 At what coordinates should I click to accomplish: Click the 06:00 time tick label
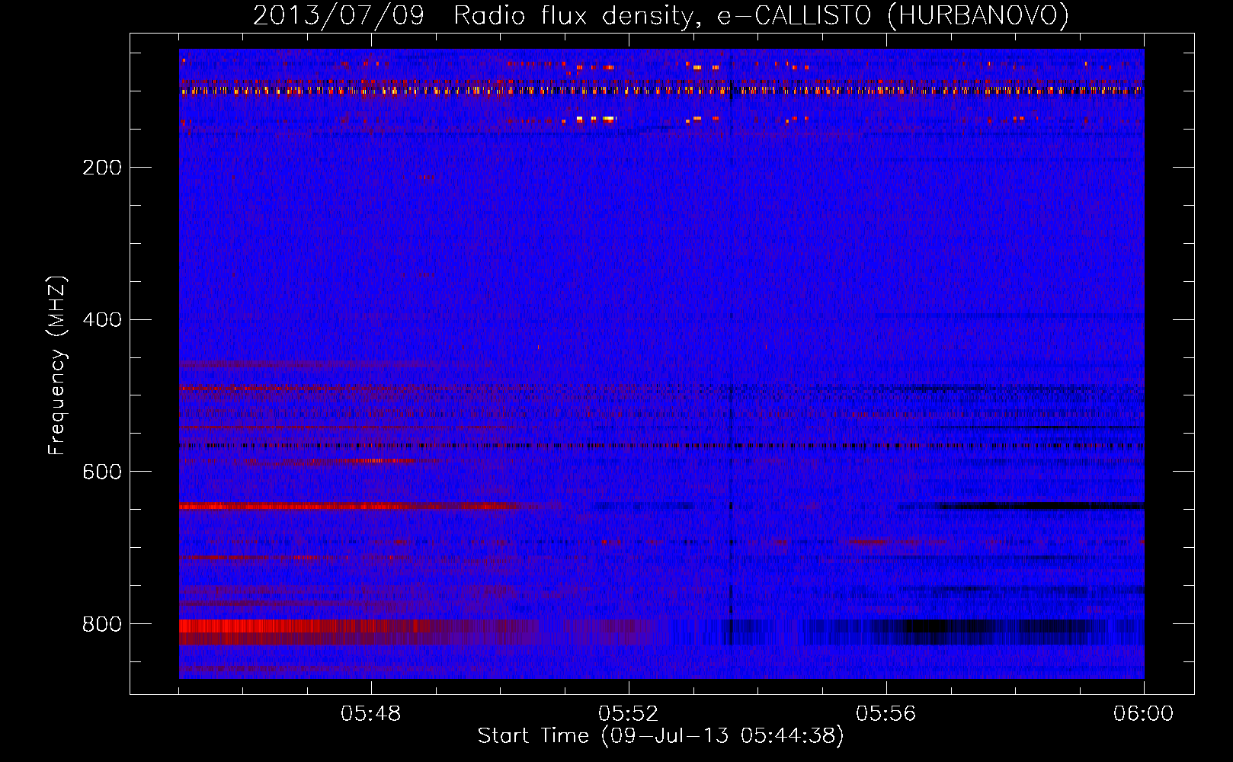(1144, 714)
